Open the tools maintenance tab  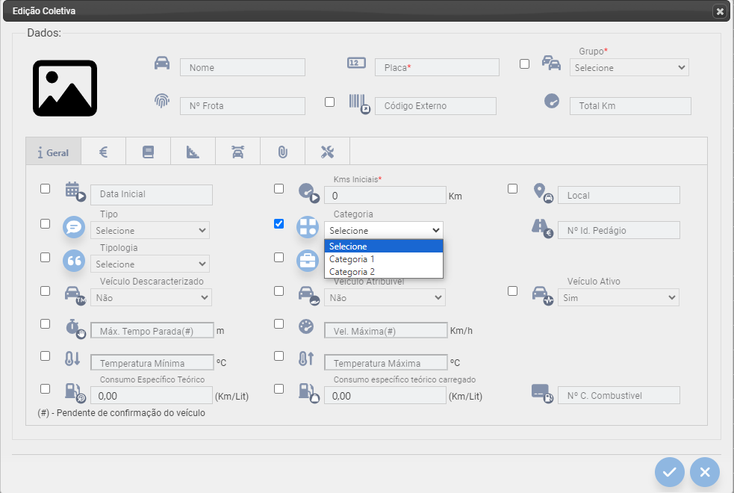click(327, 152)
